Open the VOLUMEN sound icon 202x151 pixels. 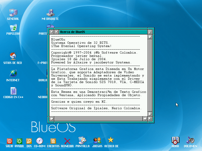[190, 140]
